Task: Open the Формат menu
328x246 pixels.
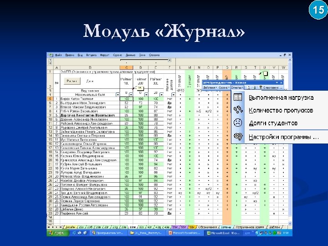Action: tap(105, 55)
